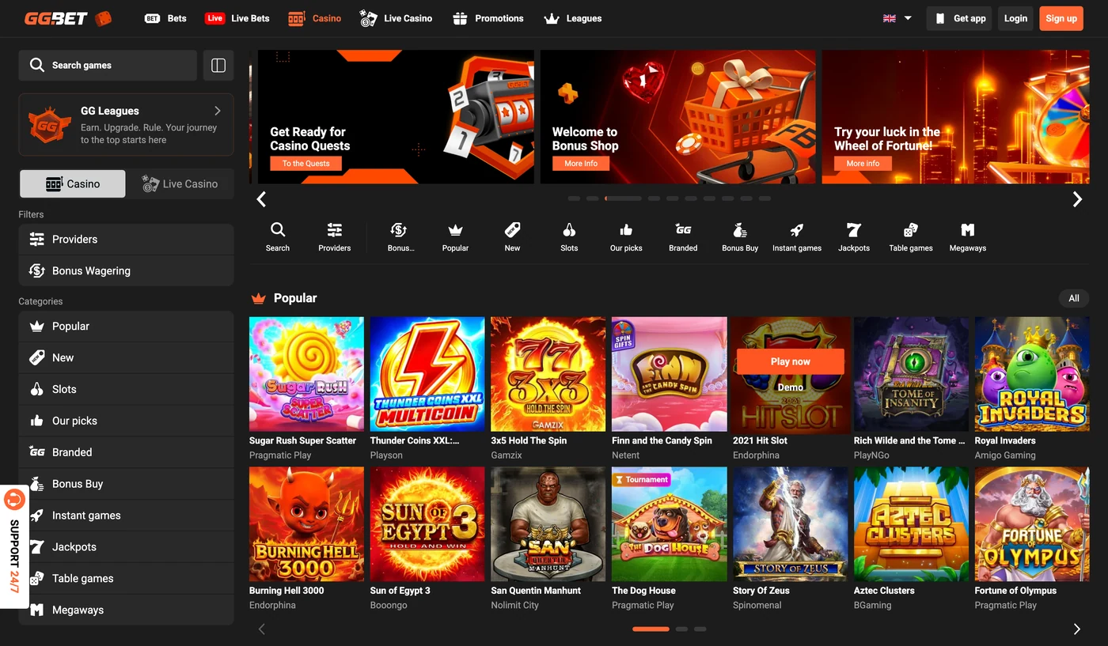Select Instant games rocket icon in strip
Viewport: 1108px width, 646px height.
click(x=797, y=229)
